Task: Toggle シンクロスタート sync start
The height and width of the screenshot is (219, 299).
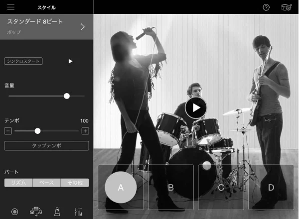Action: [23, 61]
